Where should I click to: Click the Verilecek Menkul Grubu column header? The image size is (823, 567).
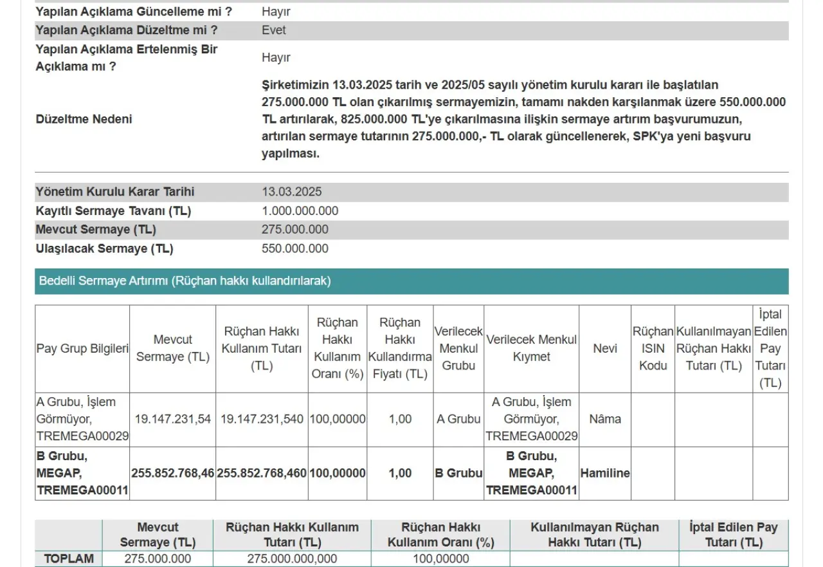click(x=458, y=348)
